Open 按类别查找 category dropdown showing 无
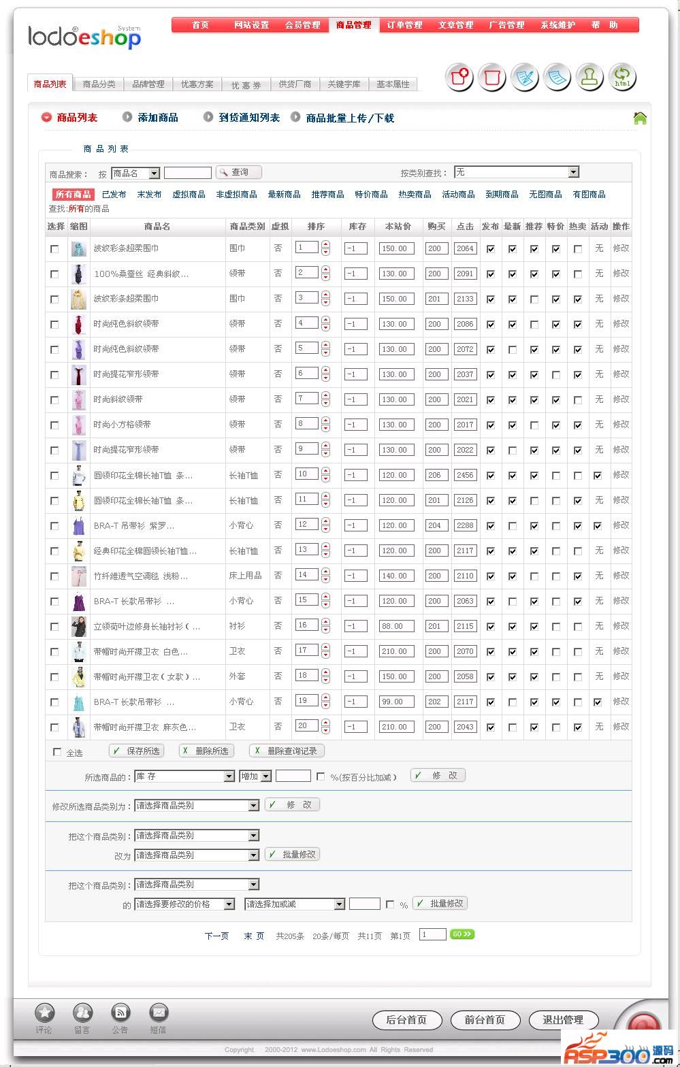Image resolution: width=680 pixels, height=1067 pixels. (517, 172)
